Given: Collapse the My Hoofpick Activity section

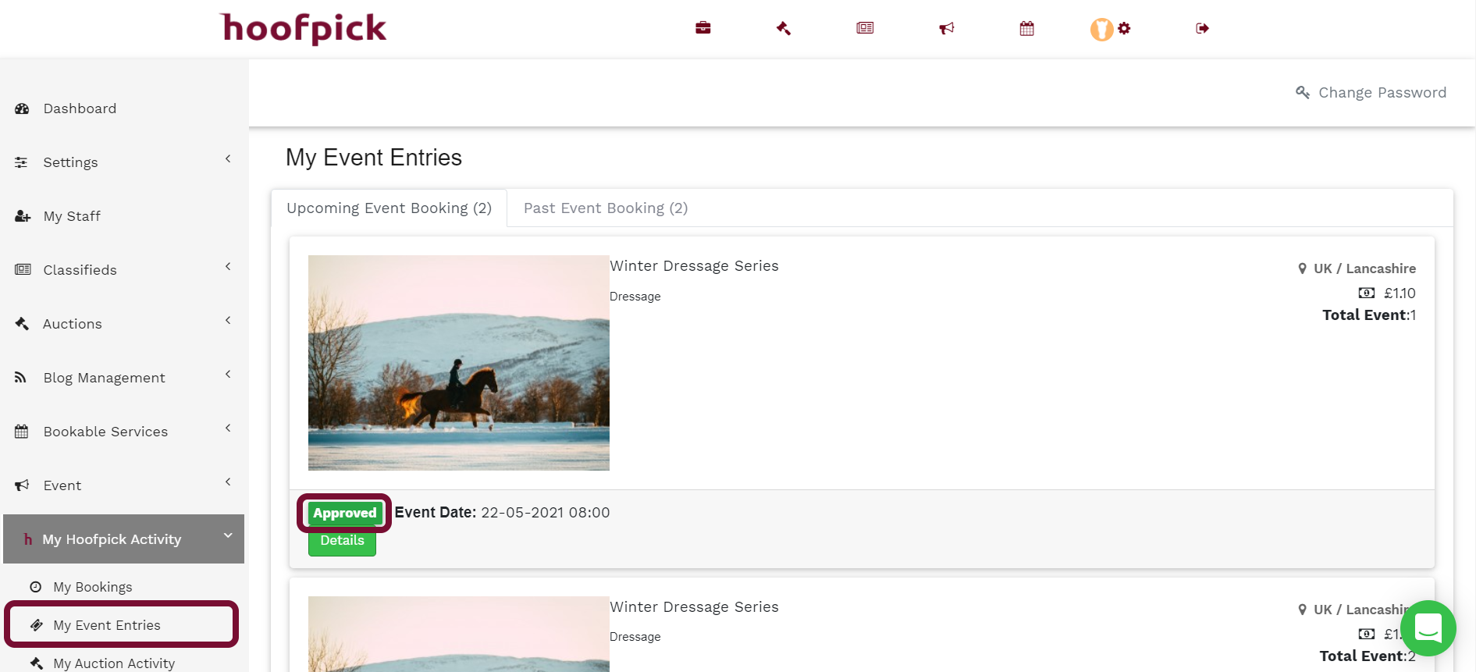Looking at the screenshot, I should 123,539.
